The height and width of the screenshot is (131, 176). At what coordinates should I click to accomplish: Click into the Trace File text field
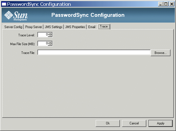coord(94,52)
